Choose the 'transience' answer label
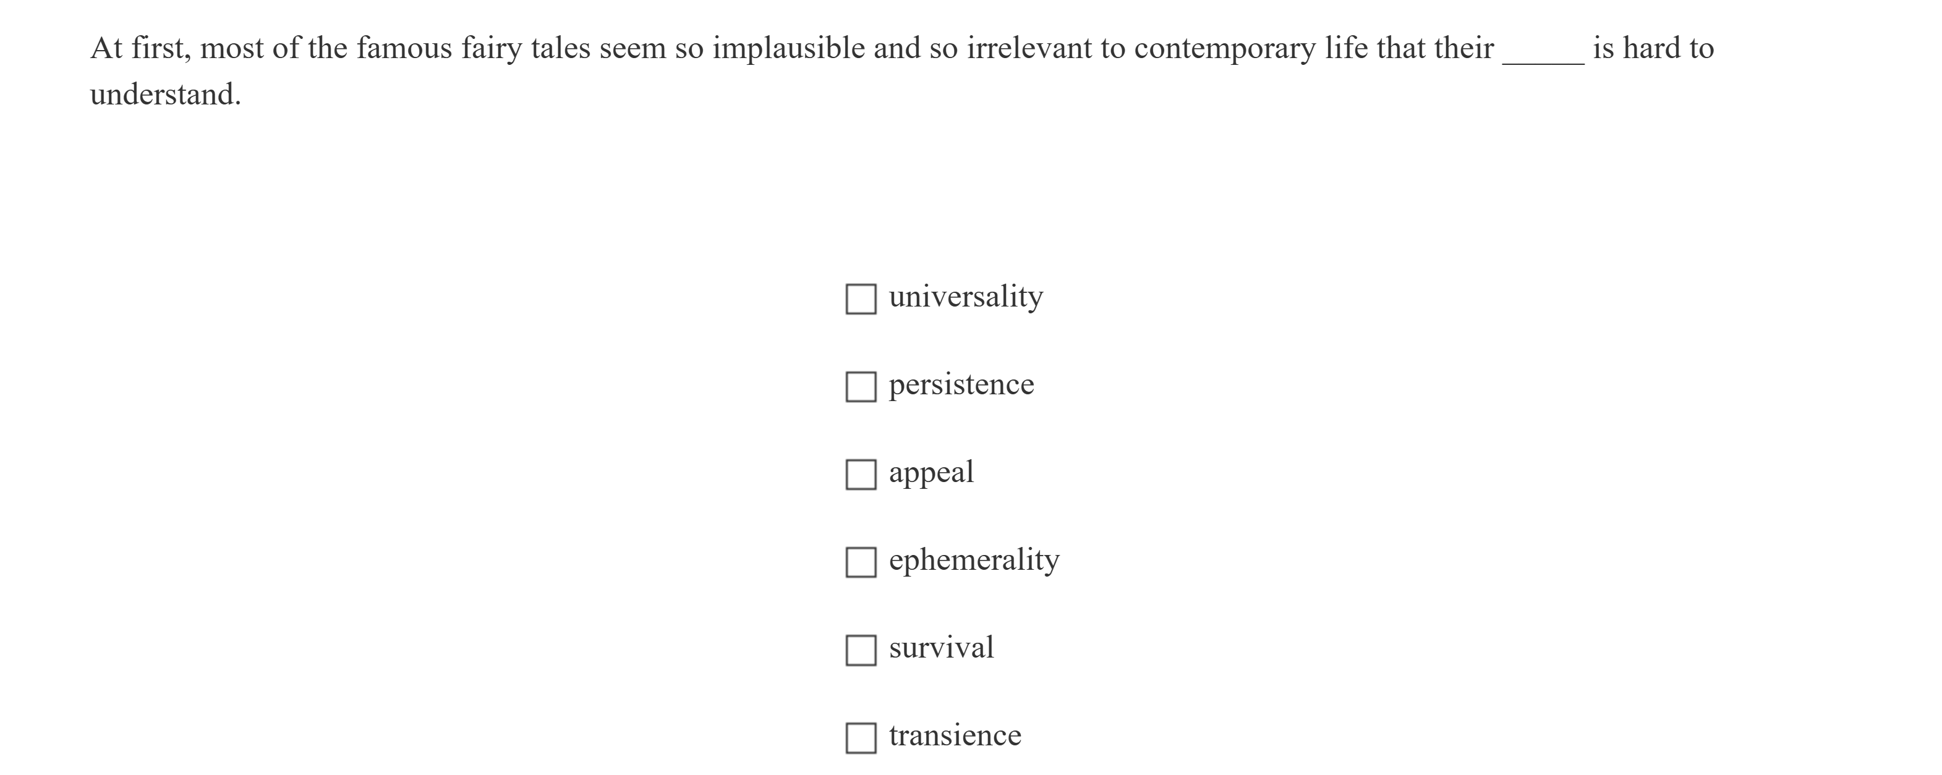Screen dimensions: 1942x775 point(955,735)
